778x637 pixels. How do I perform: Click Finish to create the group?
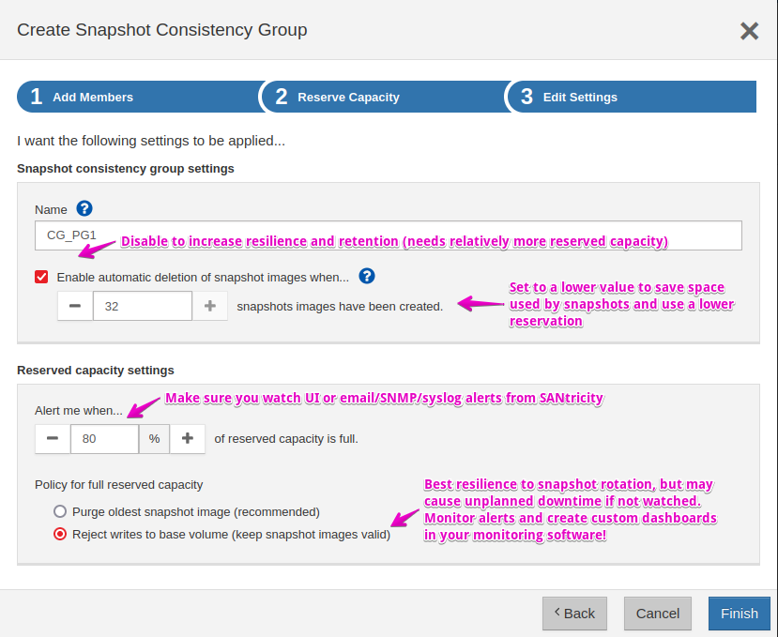pos(740,614)
